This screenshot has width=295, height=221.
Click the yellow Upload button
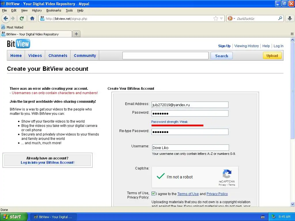click(272, 56)
